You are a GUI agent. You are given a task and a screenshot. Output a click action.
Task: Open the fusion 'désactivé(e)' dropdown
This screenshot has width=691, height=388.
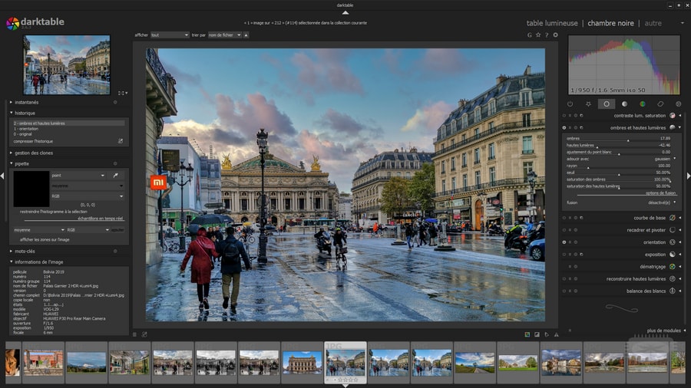(621, 202)
